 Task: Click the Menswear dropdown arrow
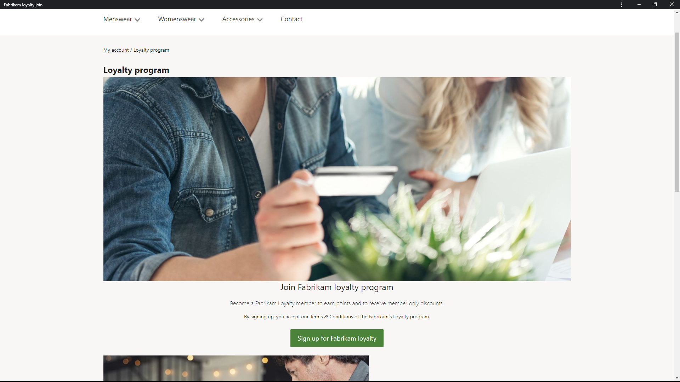pyautogui.click(x=137, y=19)
